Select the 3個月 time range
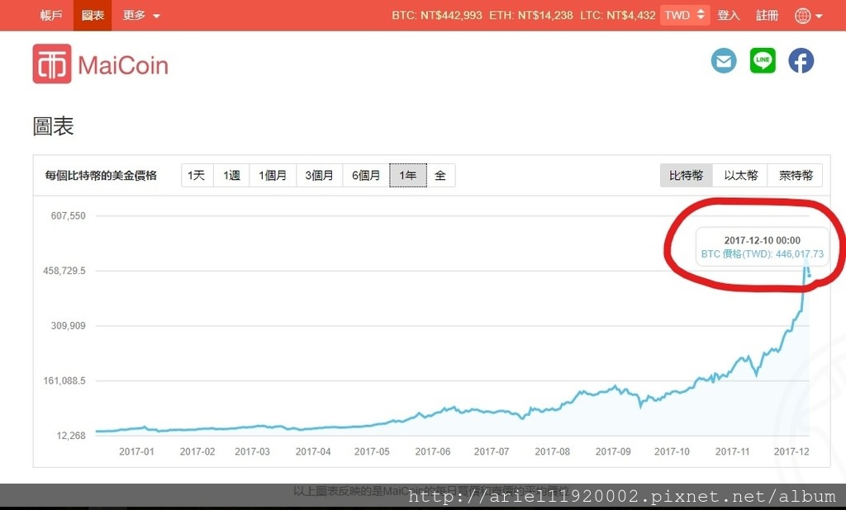The width and height of the screenshot is (846, 510). 320,175
